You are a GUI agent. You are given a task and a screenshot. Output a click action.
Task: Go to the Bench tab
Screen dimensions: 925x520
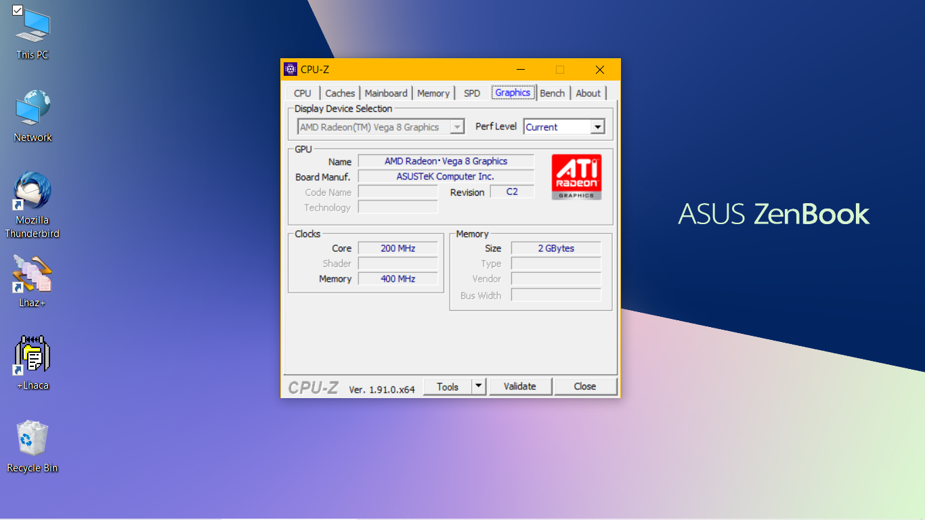point(553,93)
